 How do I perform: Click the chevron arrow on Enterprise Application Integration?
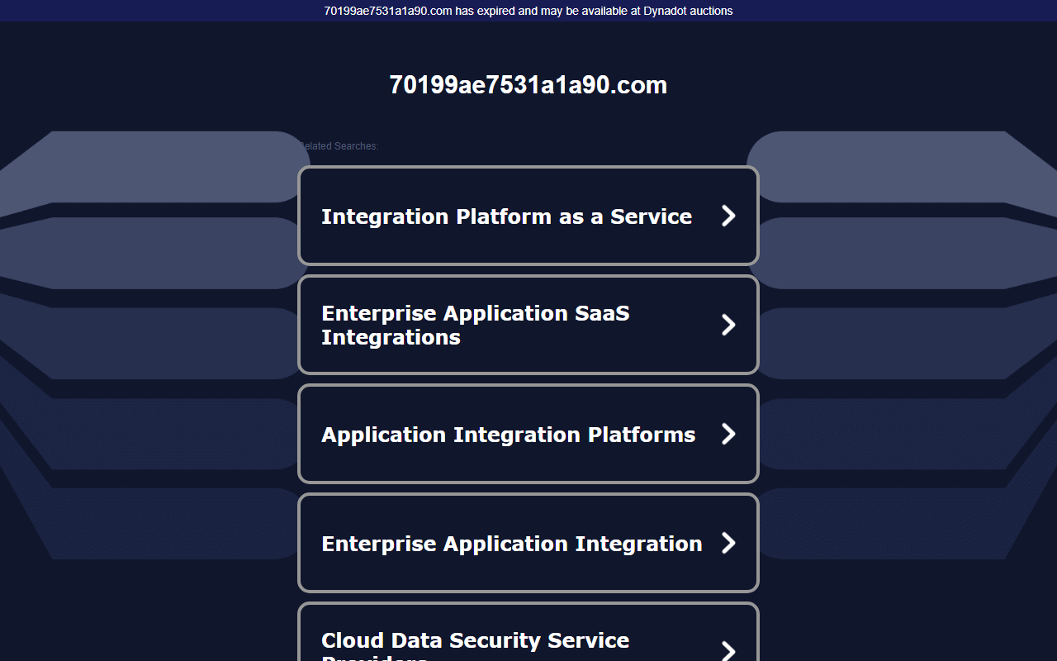pos(728,543)
